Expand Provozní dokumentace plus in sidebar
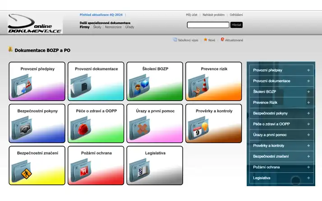 point(308,81)
